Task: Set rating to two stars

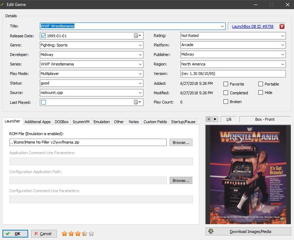Action: tap(71, 233)
